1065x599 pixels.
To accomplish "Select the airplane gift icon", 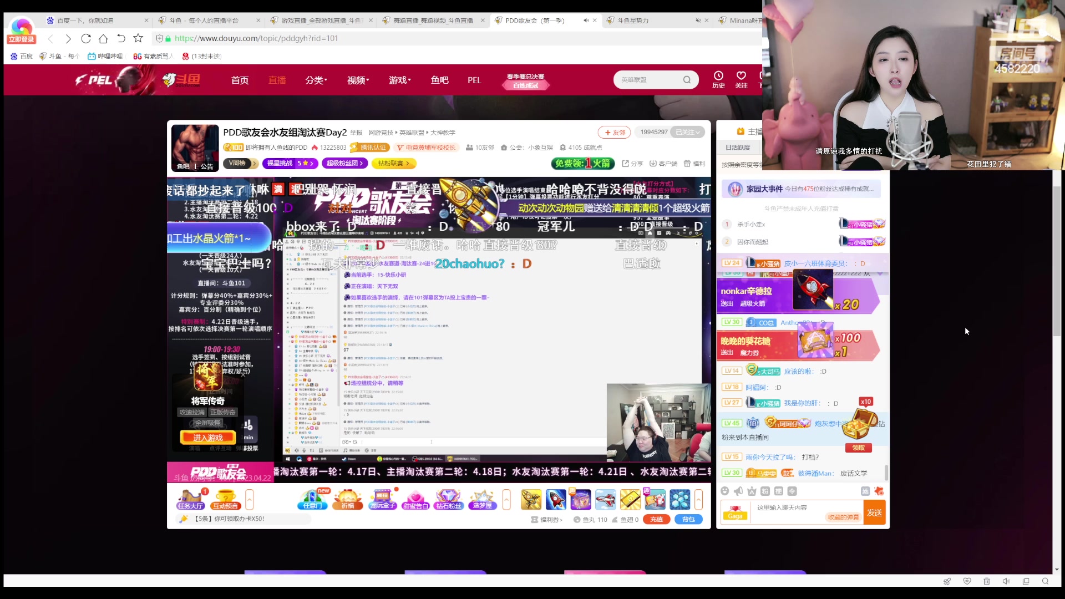I will (x=605, y=500).
